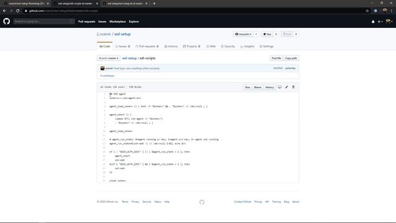Open the file History
This screenshot has width=396, height=223.
pos(270,87)
